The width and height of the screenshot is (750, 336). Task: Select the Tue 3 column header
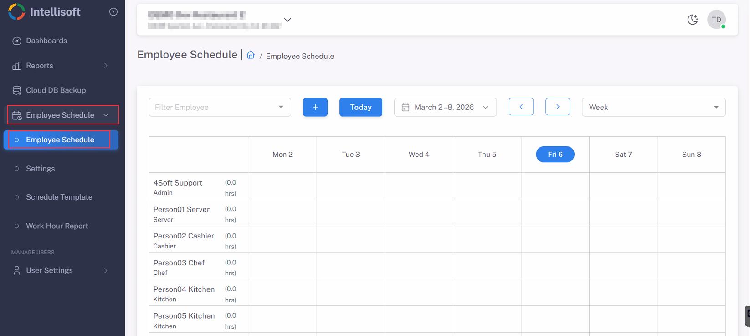click(351, 155)
